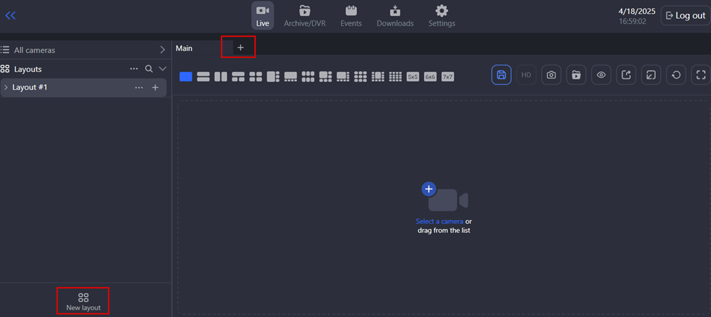Collapse the Layouts section chevron
The height and width of the screenshot is (317, 711).
click(x=162, y=69)
